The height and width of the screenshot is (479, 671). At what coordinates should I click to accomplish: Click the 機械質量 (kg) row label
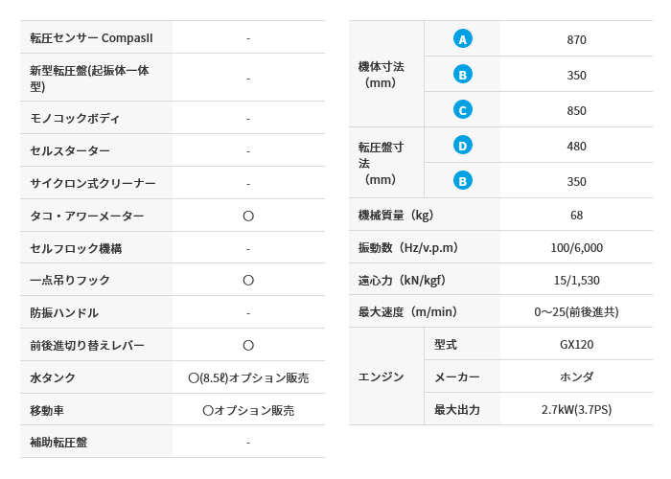[395, 215]
